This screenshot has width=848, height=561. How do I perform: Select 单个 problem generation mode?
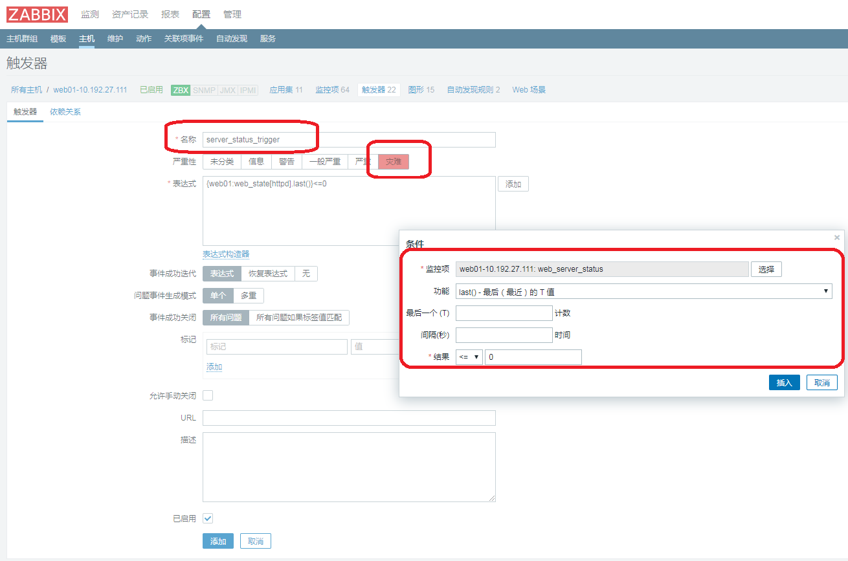[218, 296]
